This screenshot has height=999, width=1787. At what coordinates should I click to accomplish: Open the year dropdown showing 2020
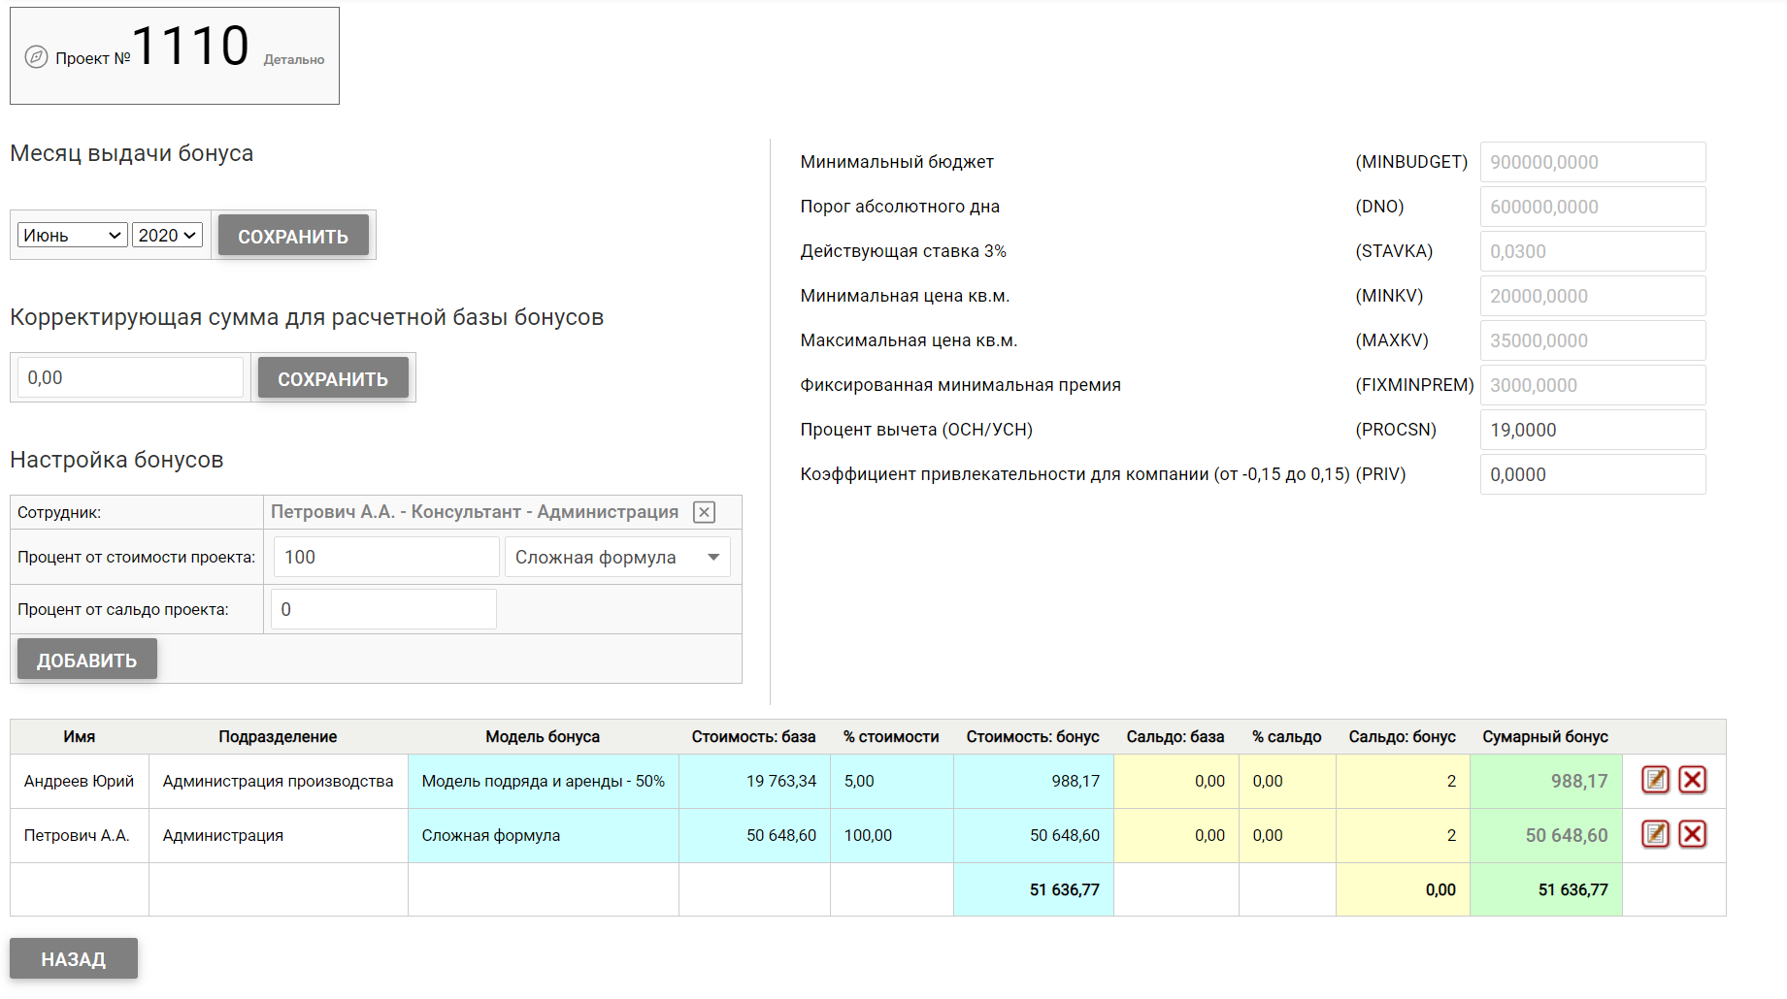click(x=167, y=235)
